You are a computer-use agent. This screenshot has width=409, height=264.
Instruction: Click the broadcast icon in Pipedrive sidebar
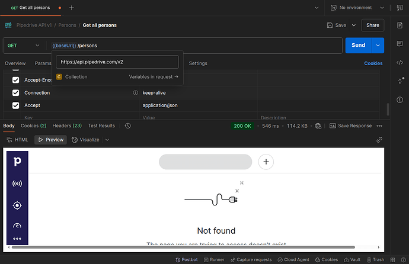tap(17, 183)
